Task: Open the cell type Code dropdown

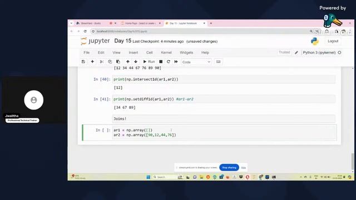Action: click(196, 62)
